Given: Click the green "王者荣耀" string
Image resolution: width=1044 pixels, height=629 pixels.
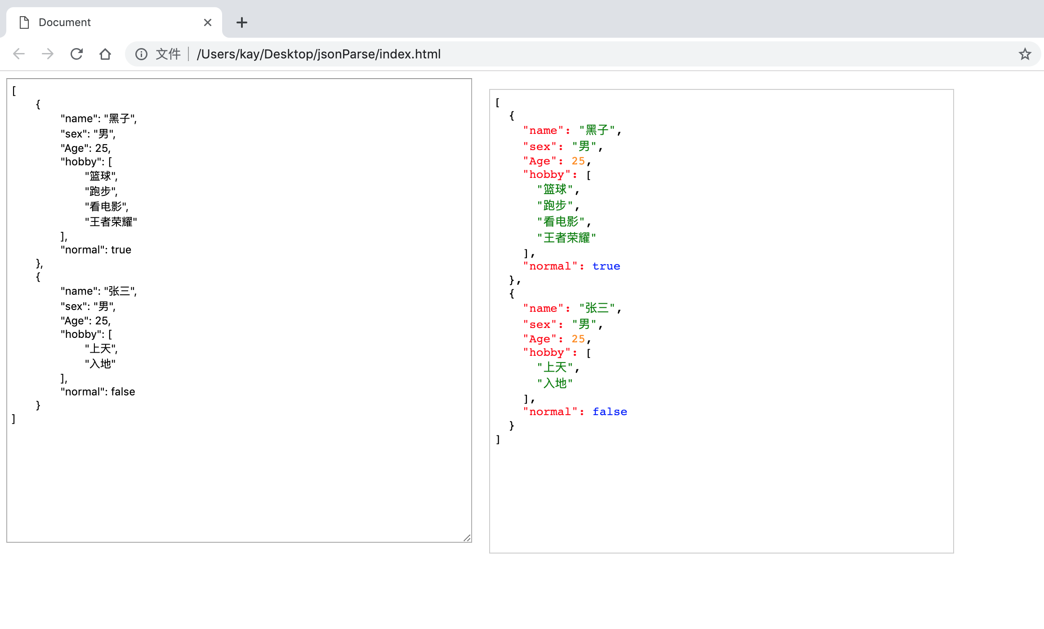Looking at the screenshot, I should 566,238.
